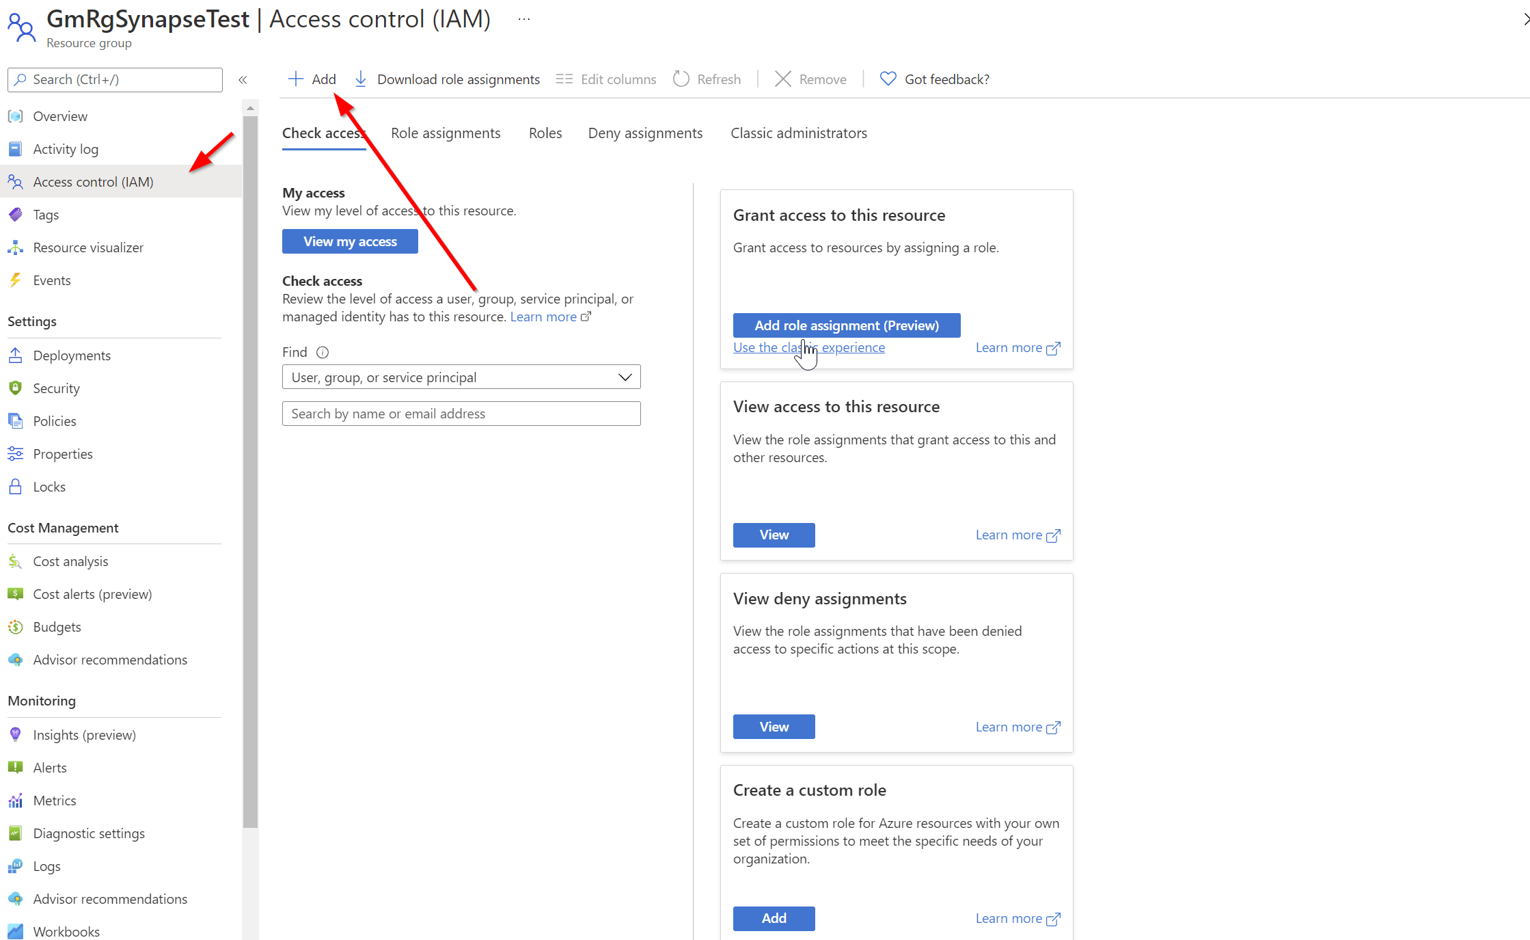The height and width of the screenshot is (940, 1530).
Task: Switch to Role assignments tab
Action: pos(446,133)
